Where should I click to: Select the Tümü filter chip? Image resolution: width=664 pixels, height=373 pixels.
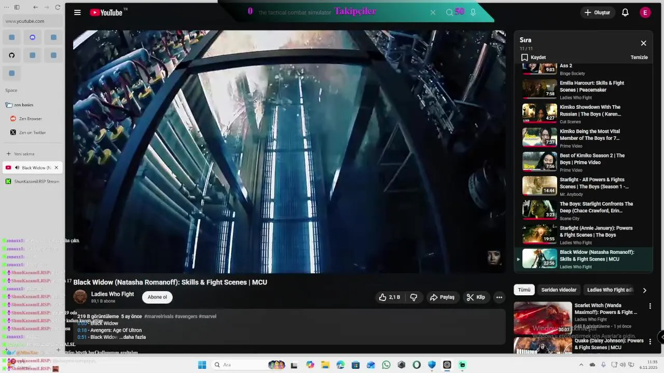tap(524, 290)
